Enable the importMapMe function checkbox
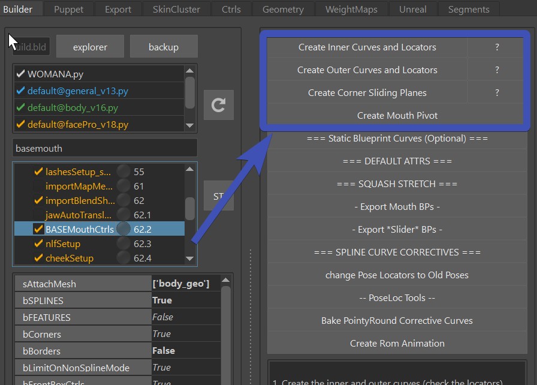Screen dimensions: 537x385 pyautogui.click(x=38, y=186)
